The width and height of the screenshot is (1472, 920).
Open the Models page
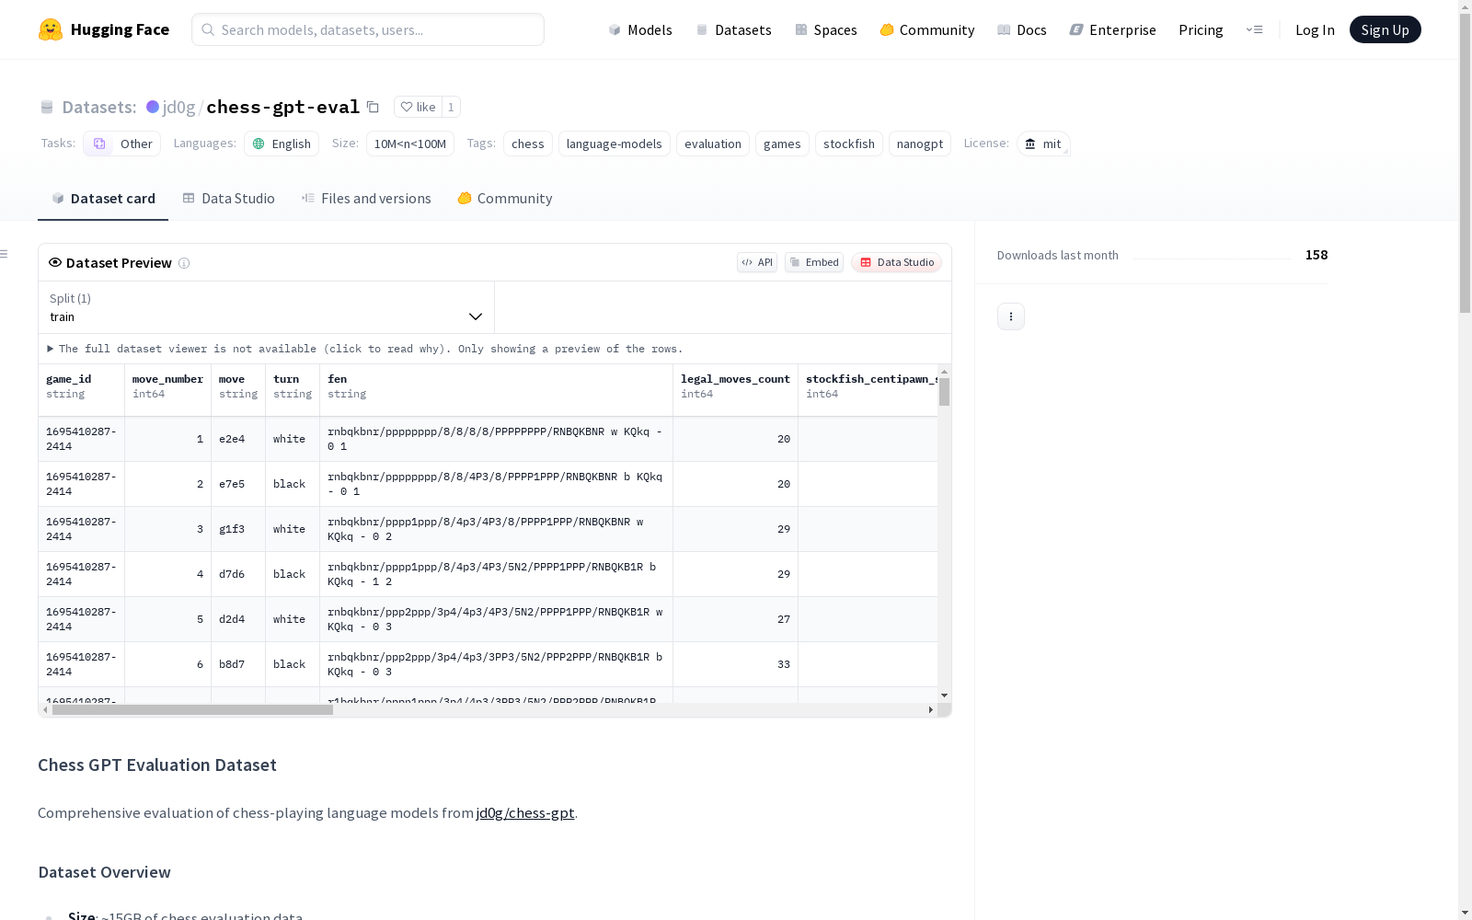click(640, 29)
